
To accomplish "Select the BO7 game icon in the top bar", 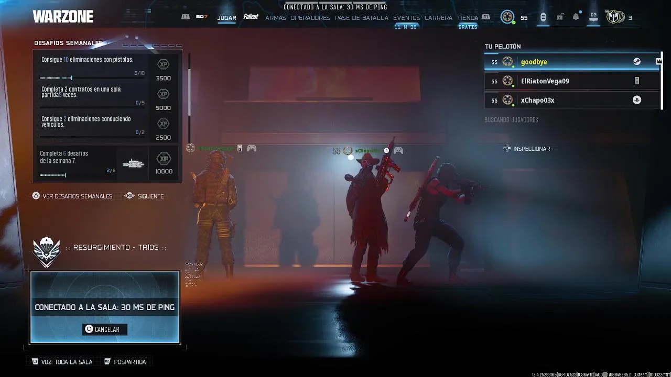I will 202,17.
